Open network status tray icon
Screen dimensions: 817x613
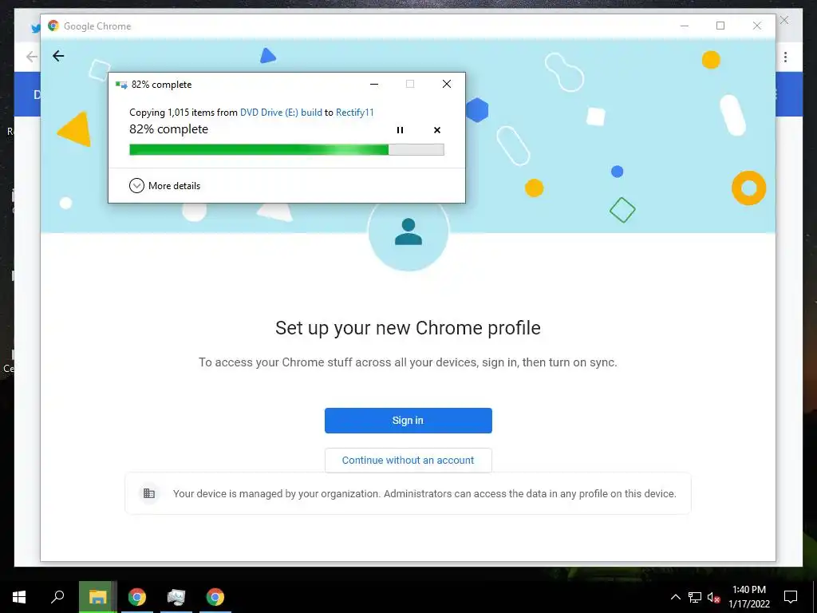point(695,597)
